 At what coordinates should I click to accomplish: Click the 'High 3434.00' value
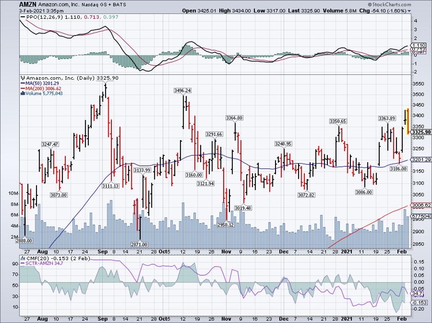point(235,11)
